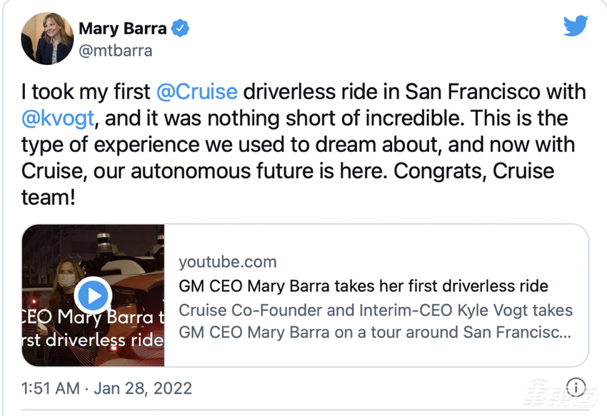
Task: Open the 1:51 AM timestamp
Action: 50,388
